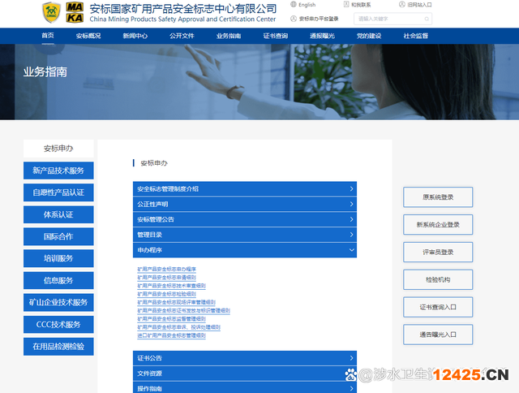Expand the 安全标志管理制度介绍 section
Screen dimensions: 519x393
coord(244,189)
